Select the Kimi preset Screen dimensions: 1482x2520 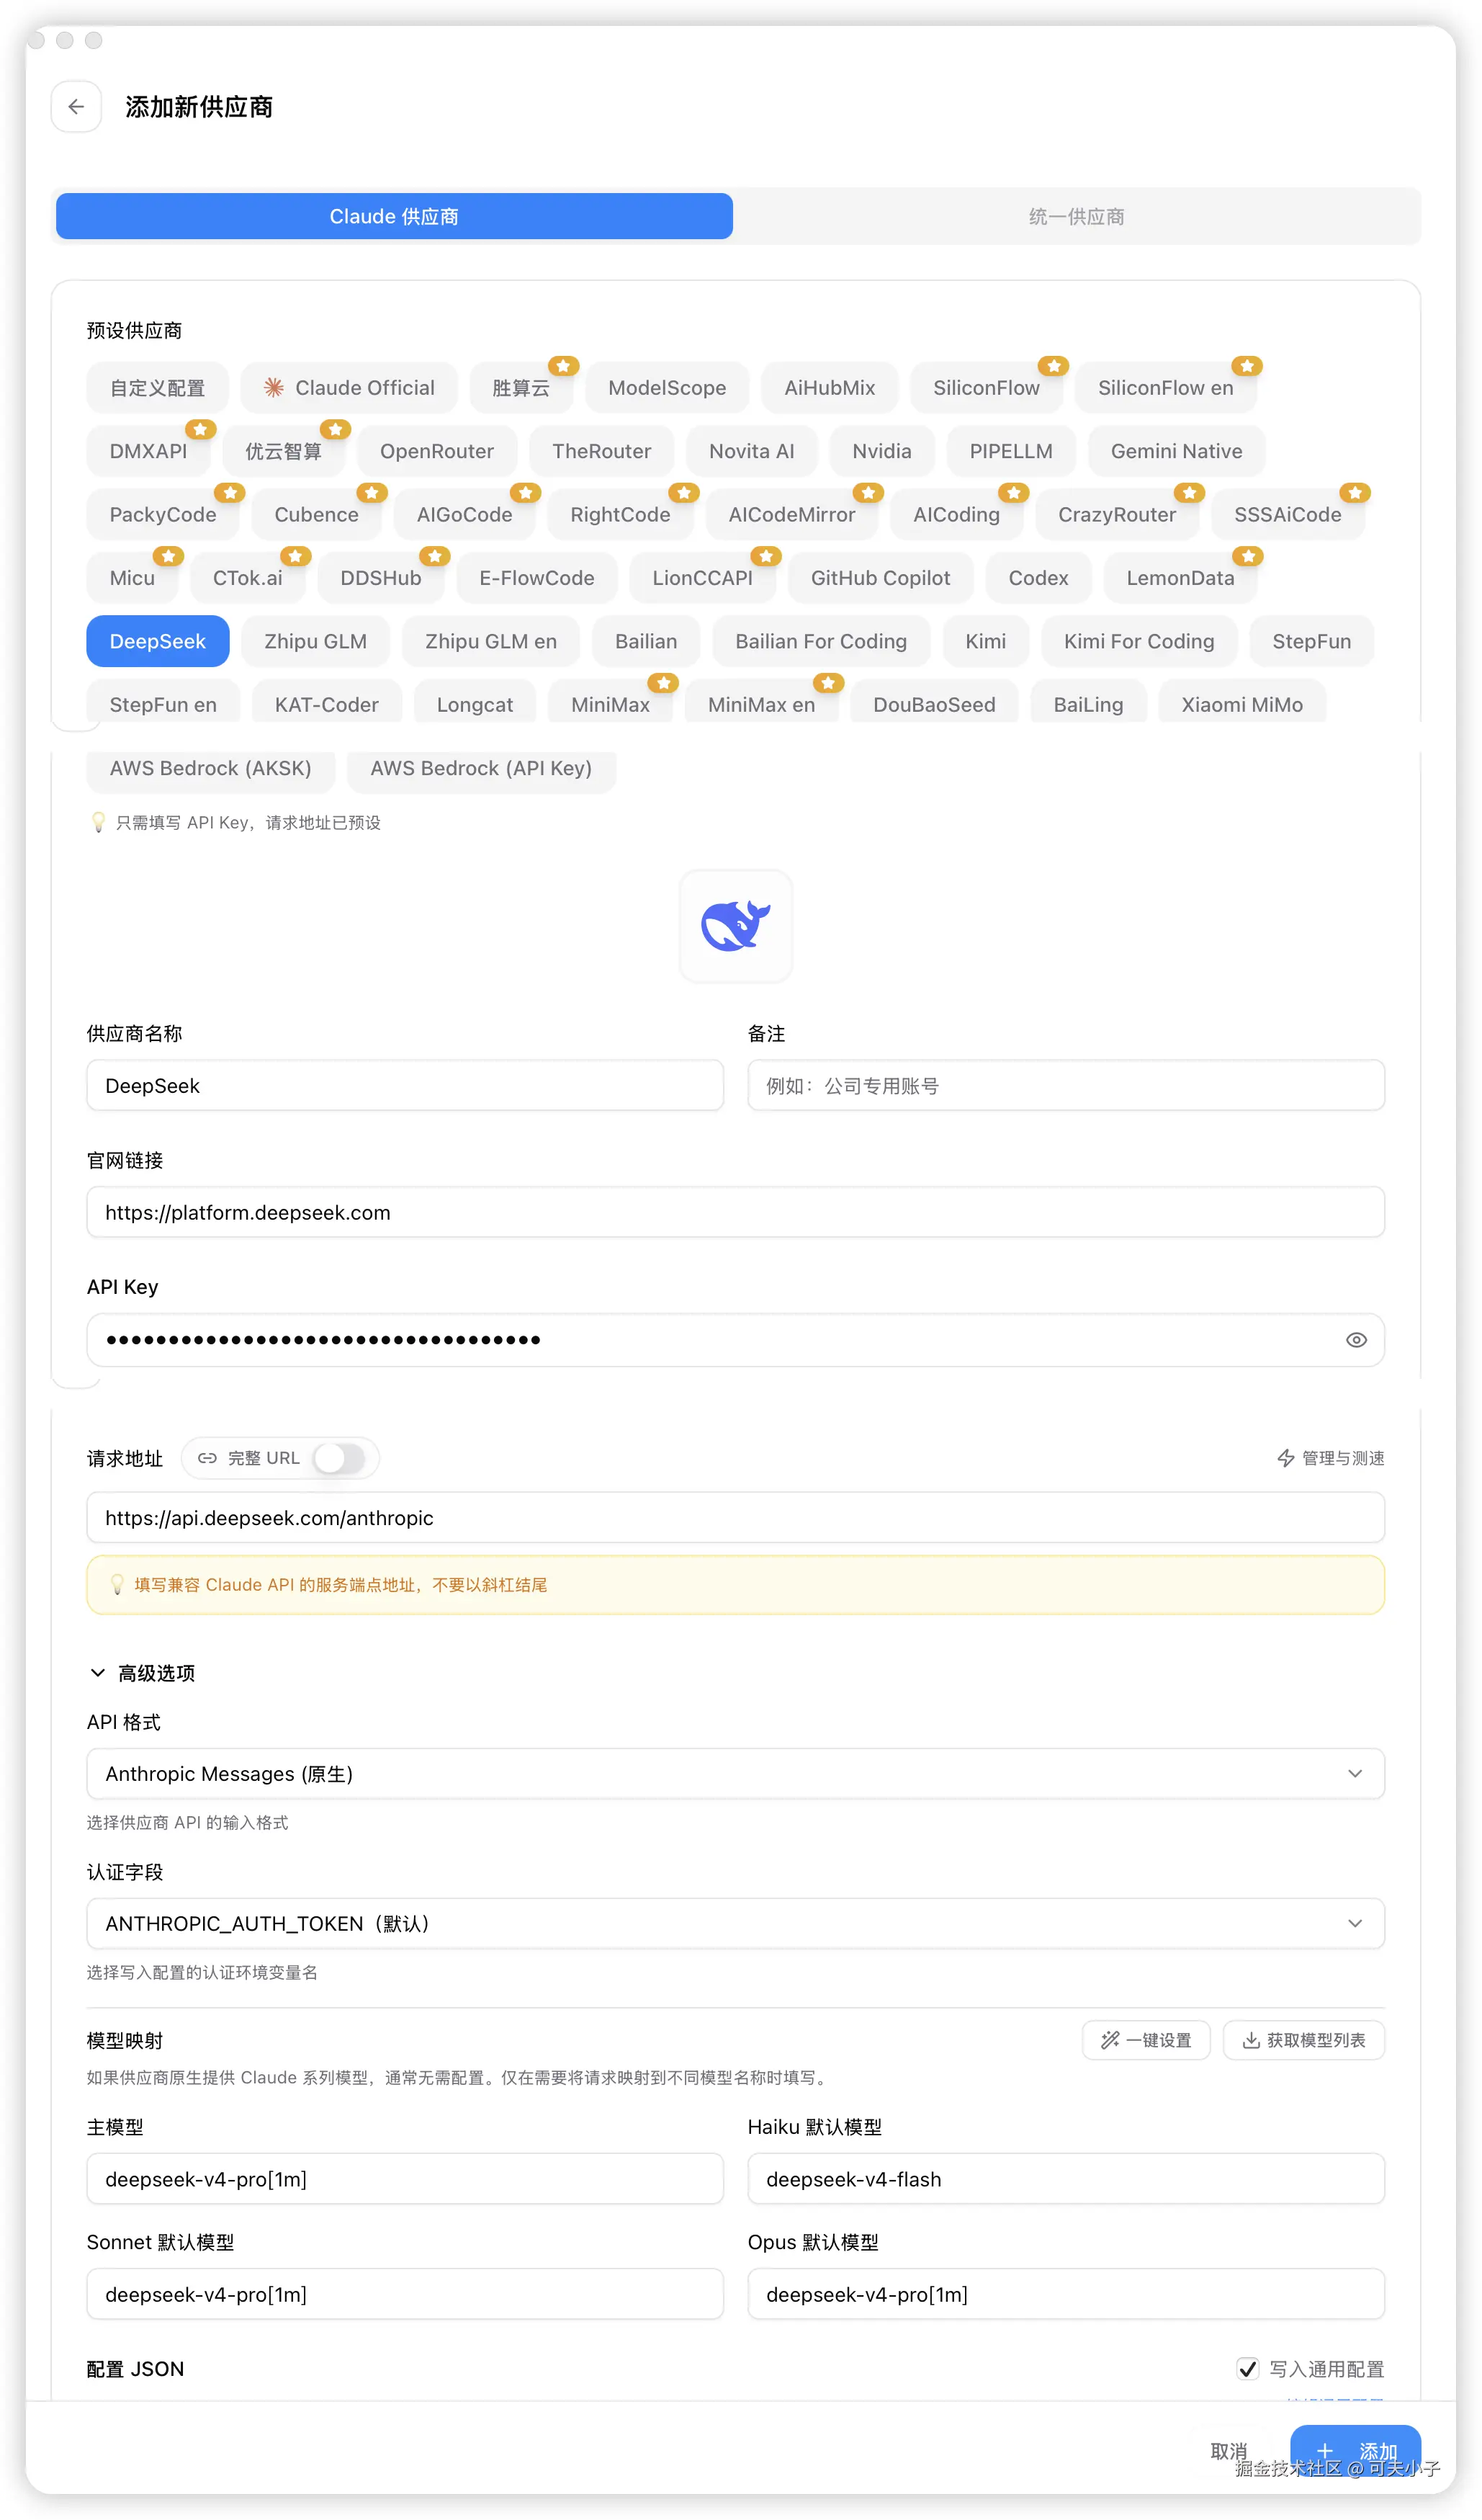point(985,641)
